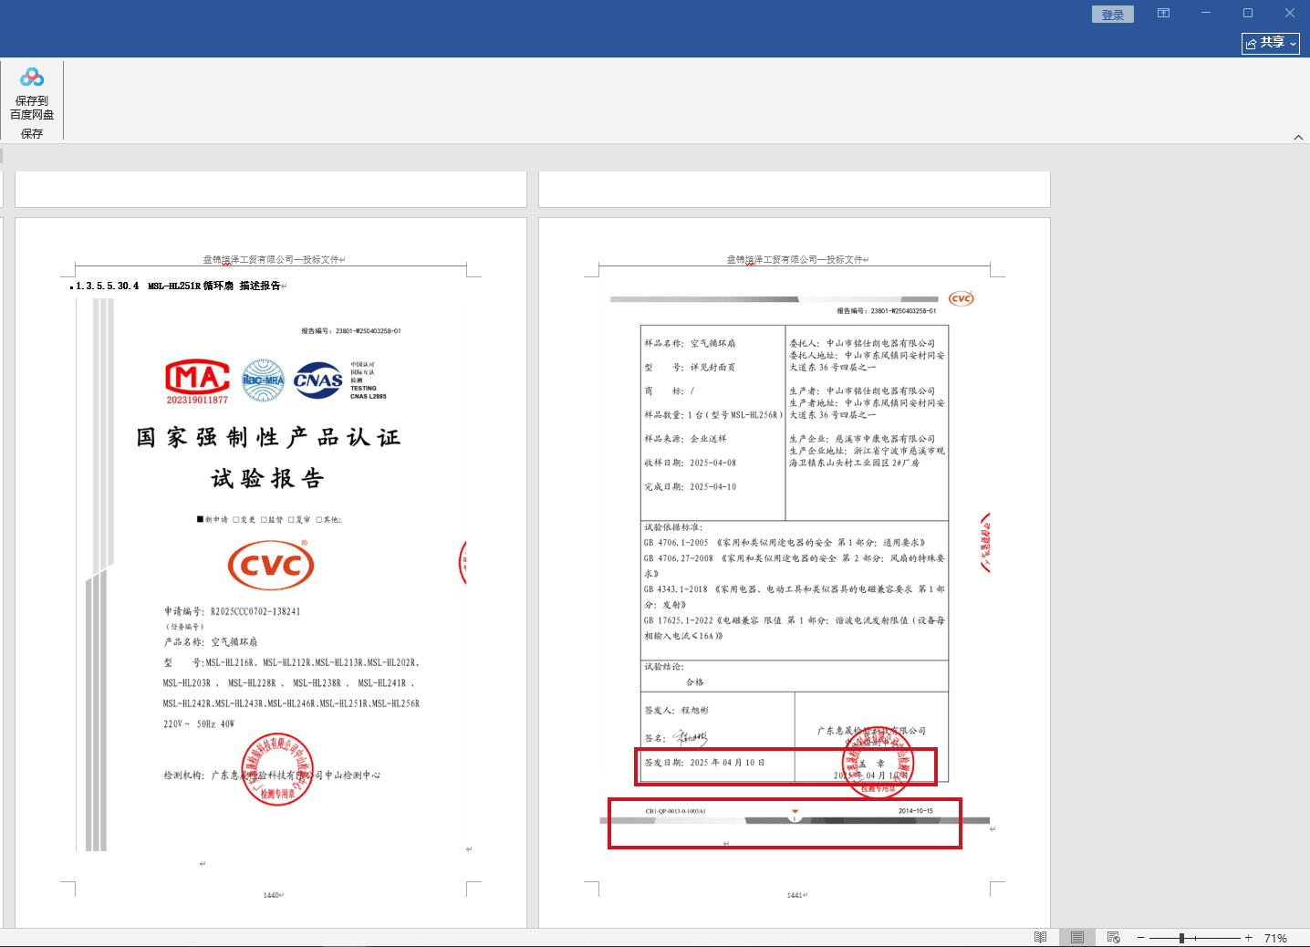Image resolution: width=1310 pixels, height=947 pixels.
Task: Click '样品来源: 企业送样' in table
Action: tap(685, 439)
